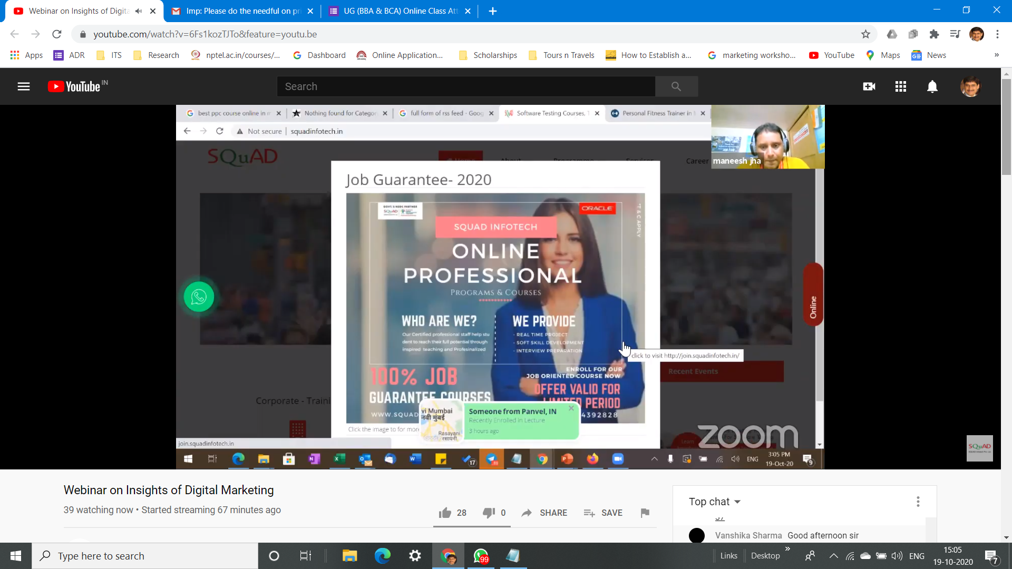Image resolution: width=1012 pixels, height=569 pixels.
Task: Expand taskbar Desktop toolbar chevron
Action: click(x=787, y=549)
